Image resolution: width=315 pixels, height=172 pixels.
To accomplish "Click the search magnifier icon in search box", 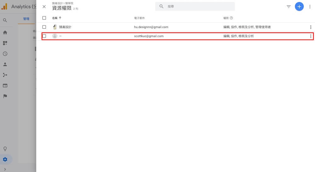I will 161,6.
